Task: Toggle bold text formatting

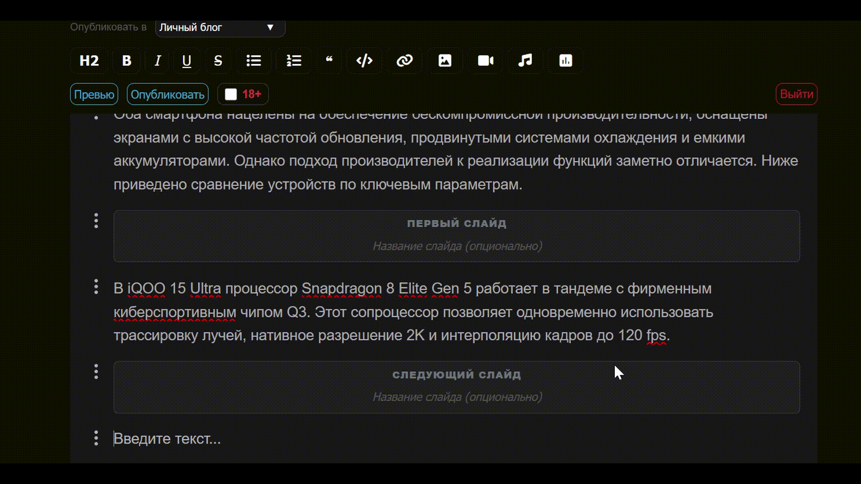Action: tap(126, 60)
